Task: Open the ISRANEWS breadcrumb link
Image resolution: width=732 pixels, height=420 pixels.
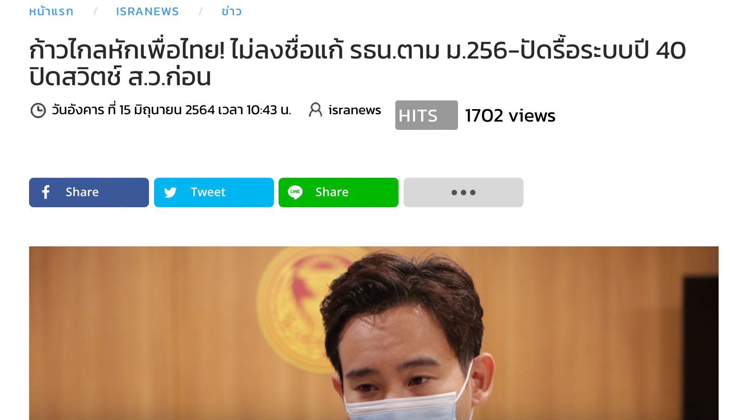Action: click(148, 12)
